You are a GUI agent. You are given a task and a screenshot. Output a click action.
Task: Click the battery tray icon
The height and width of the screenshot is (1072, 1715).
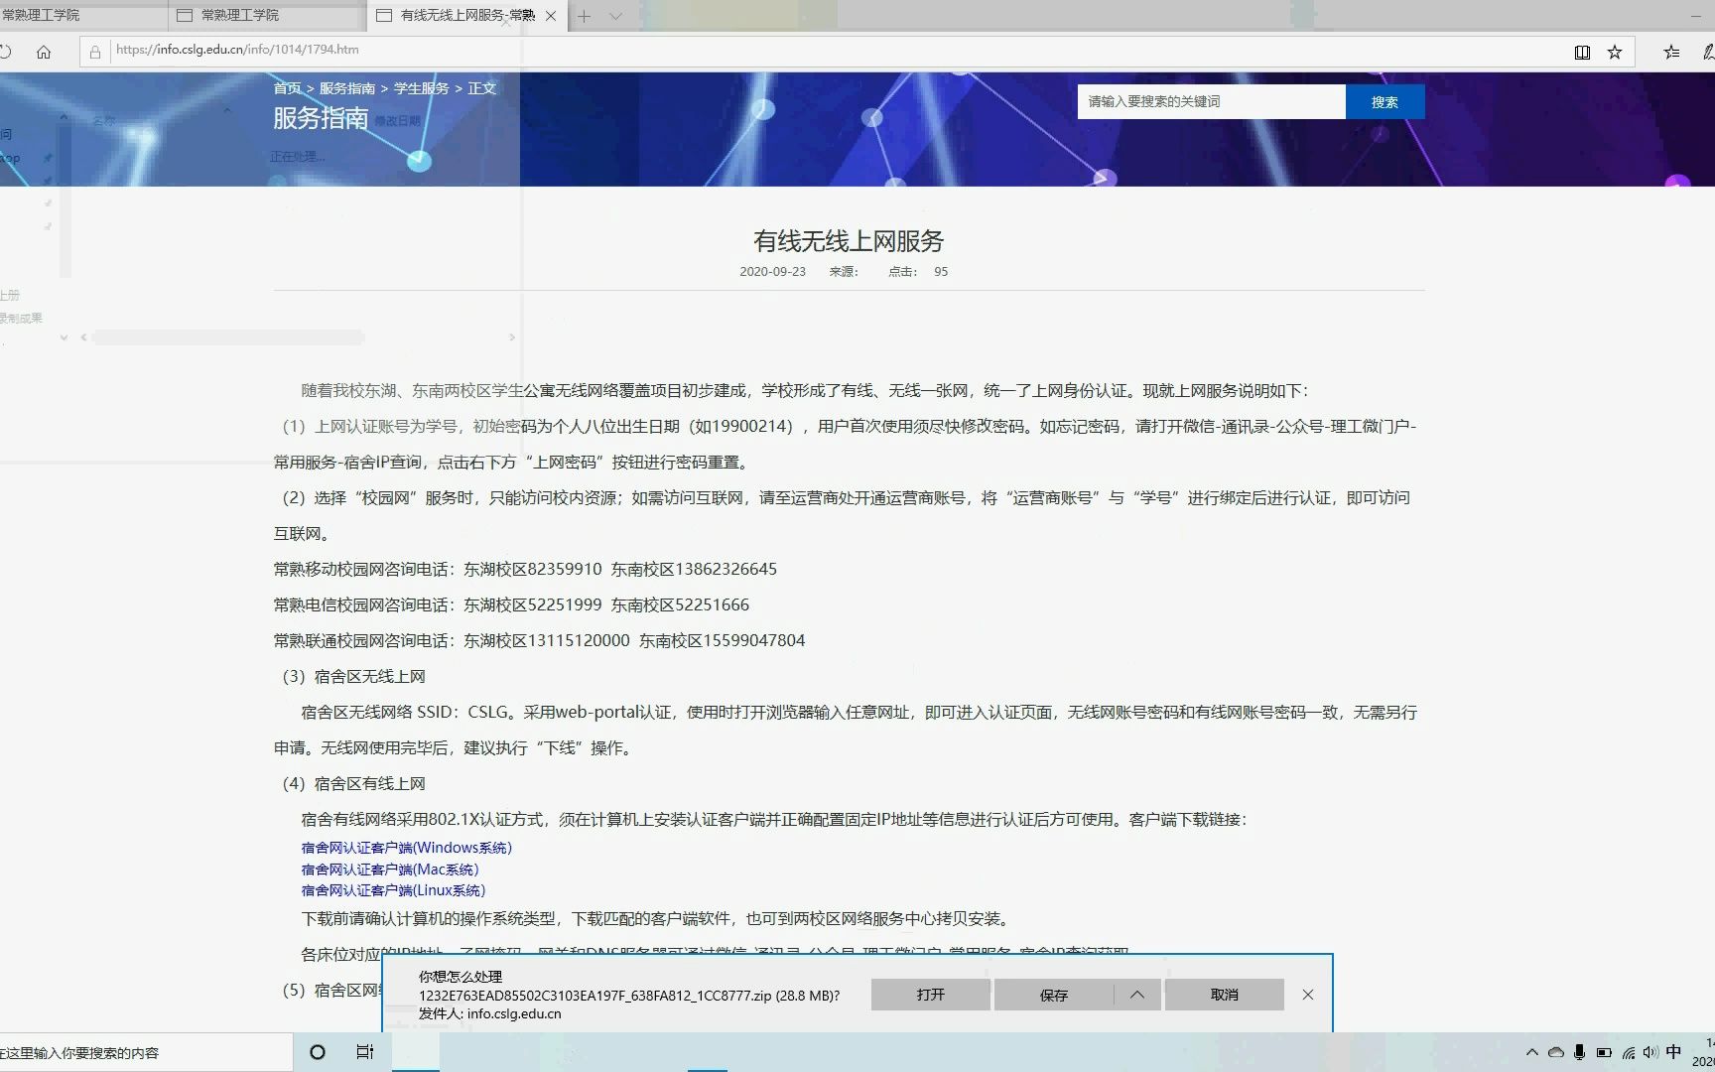1604,1052
